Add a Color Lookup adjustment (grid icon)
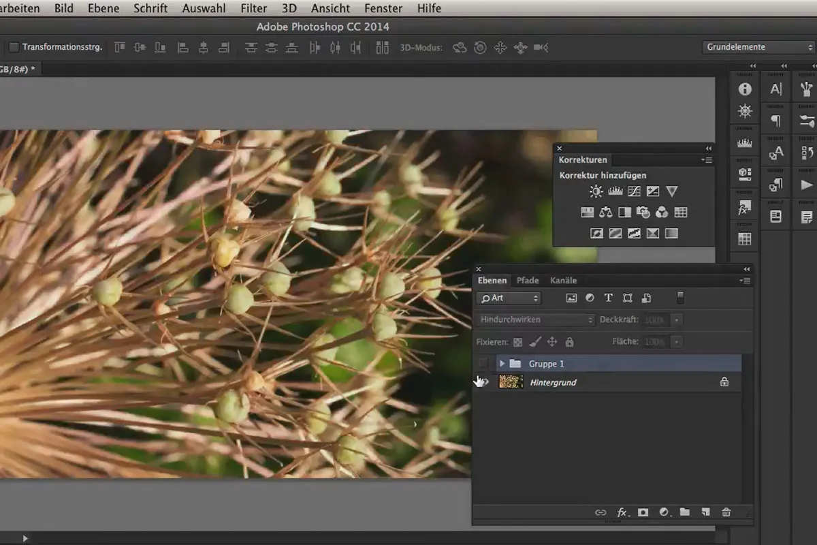The width and height of the screenshot is (817, 545). click(680, 213)
